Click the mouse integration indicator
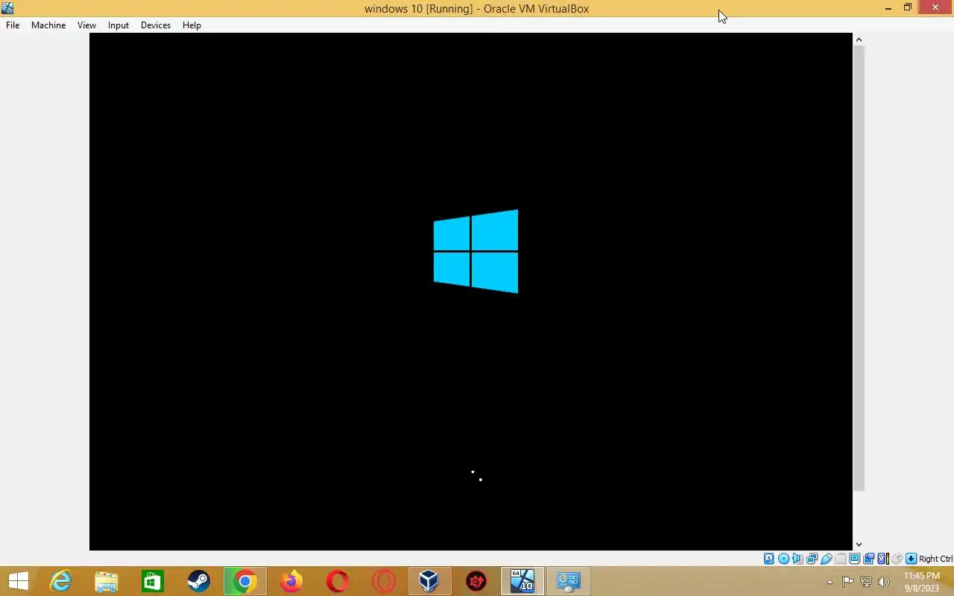The height and width of the screenshot is (596, 954). (897, 559)
